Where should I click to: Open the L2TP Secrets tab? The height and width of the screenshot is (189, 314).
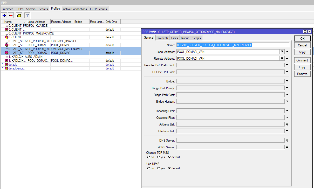click(x=98, y=9)
